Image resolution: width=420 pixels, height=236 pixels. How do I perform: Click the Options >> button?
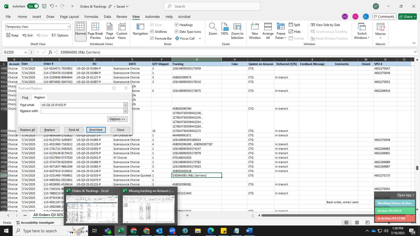tap(117, 119)
